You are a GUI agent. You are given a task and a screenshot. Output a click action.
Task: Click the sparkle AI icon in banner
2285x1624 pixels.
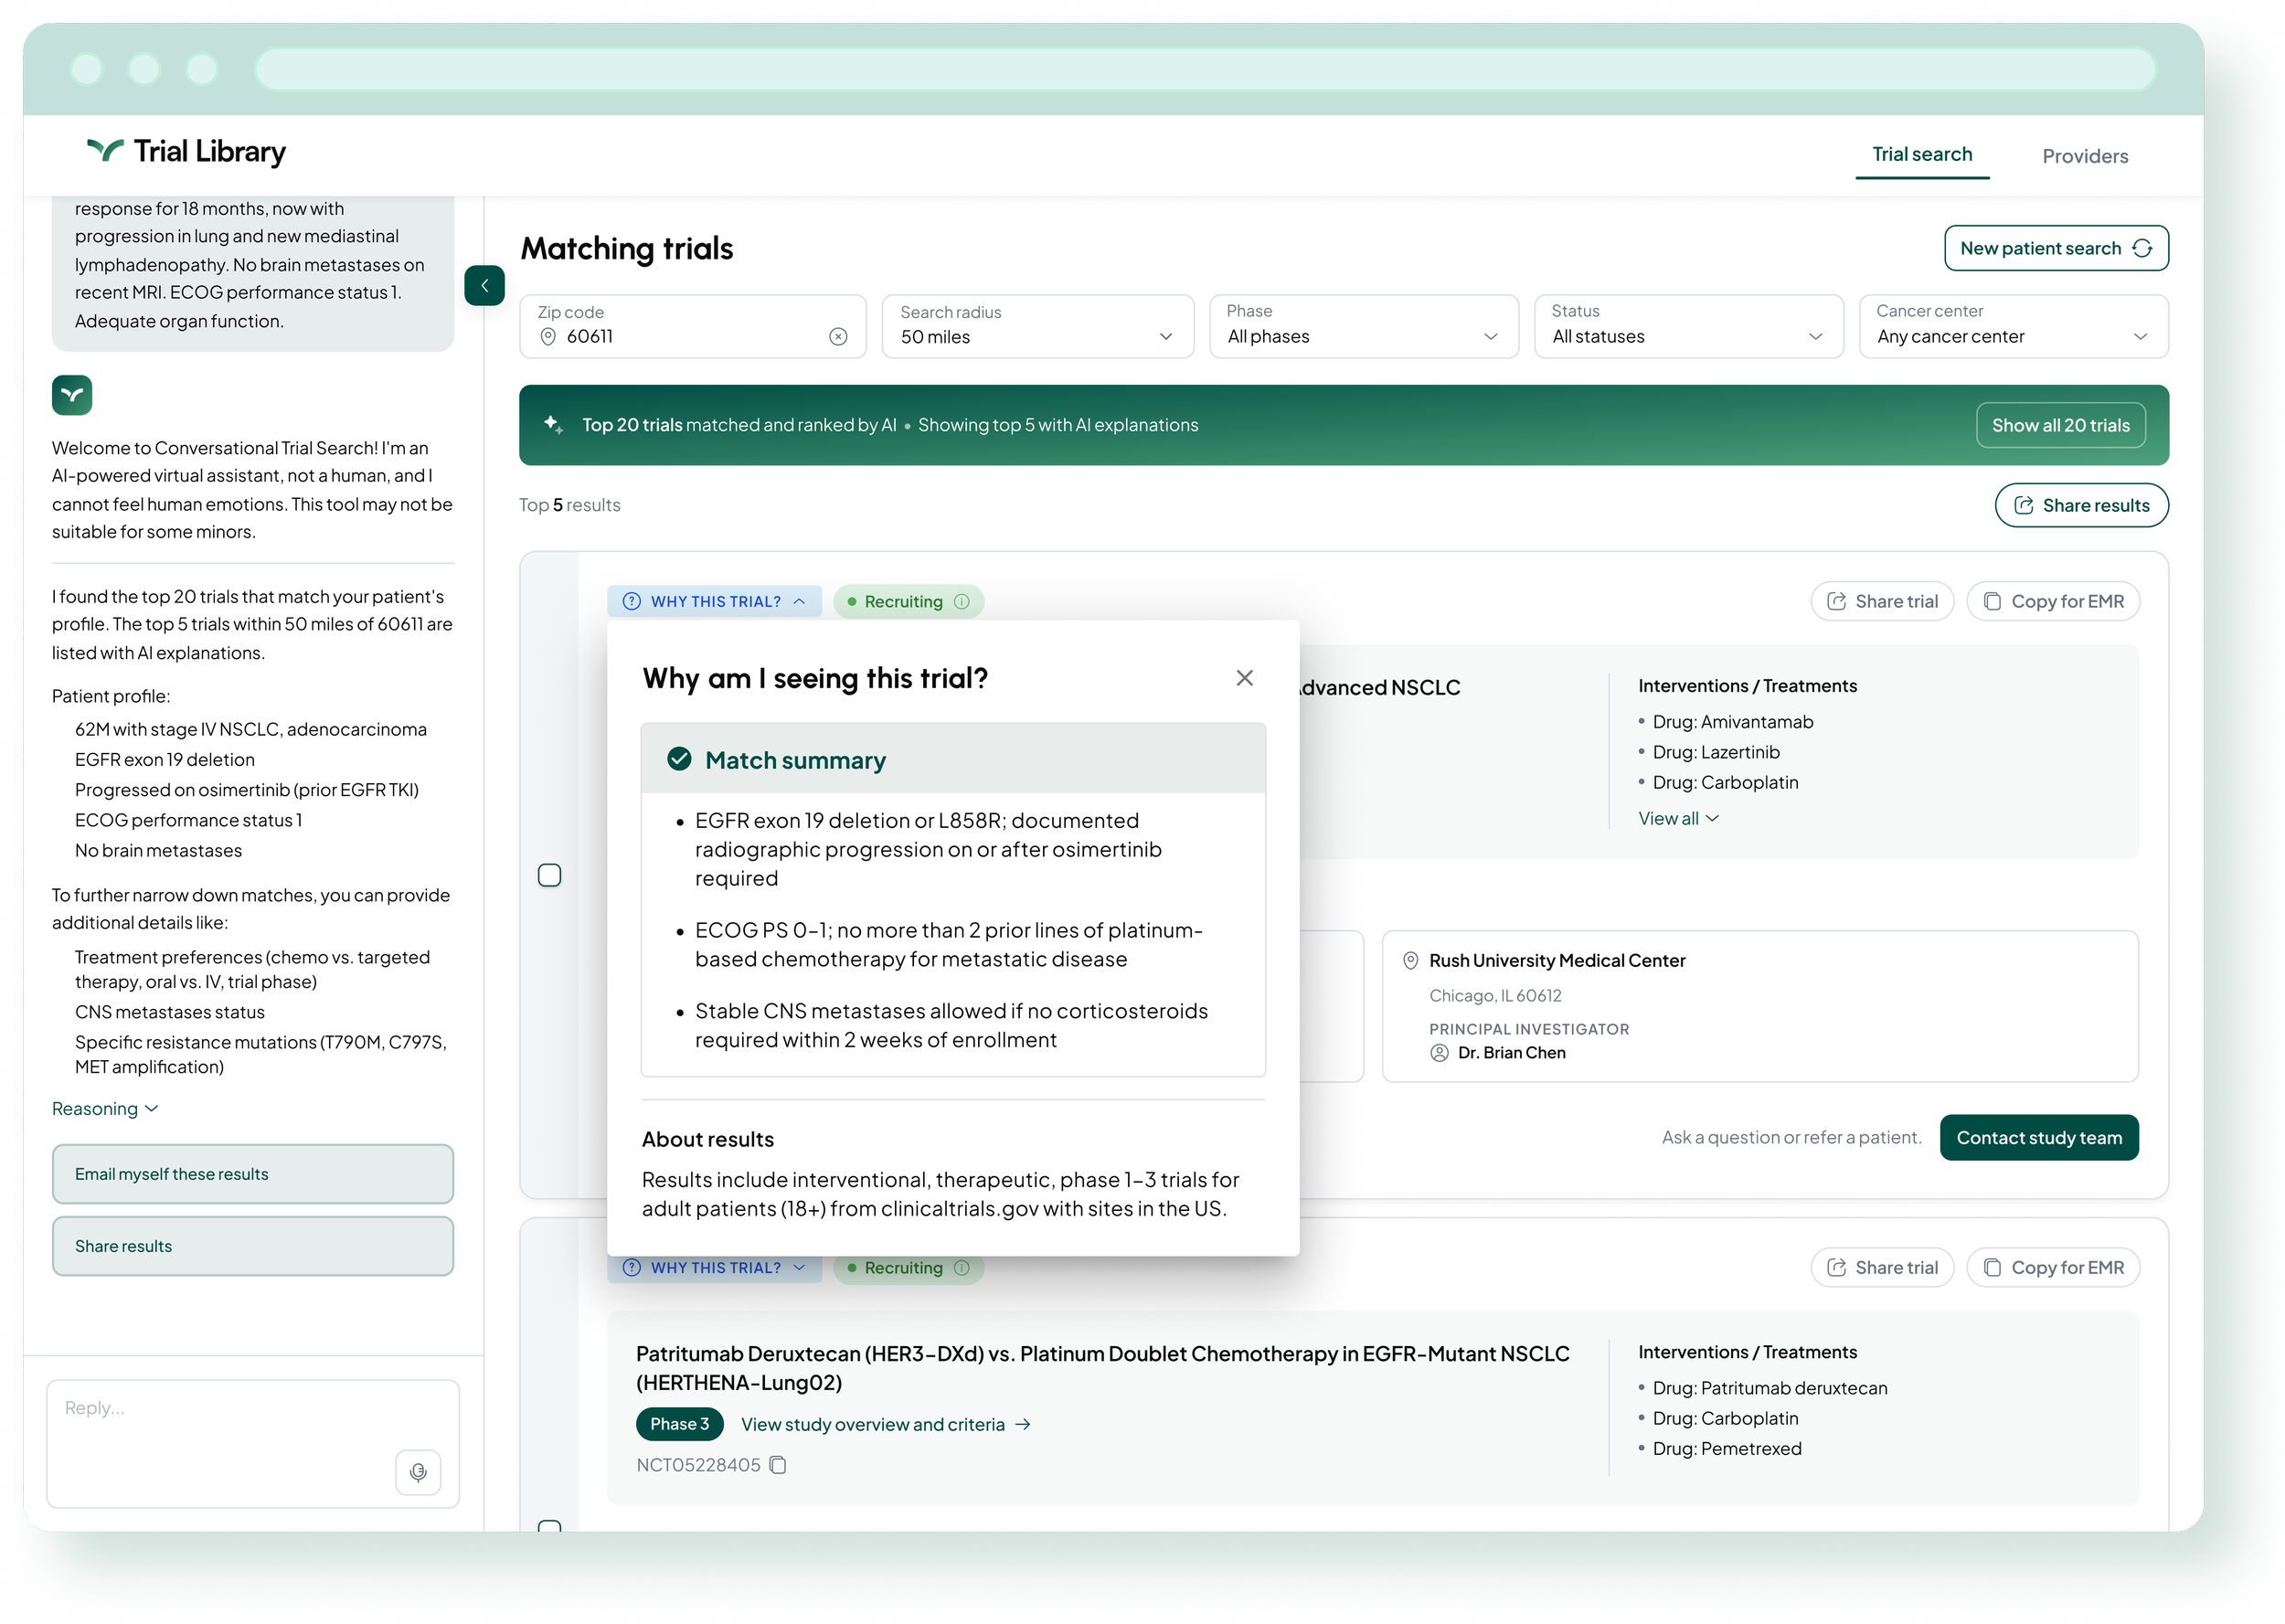(x=552, y=424)
